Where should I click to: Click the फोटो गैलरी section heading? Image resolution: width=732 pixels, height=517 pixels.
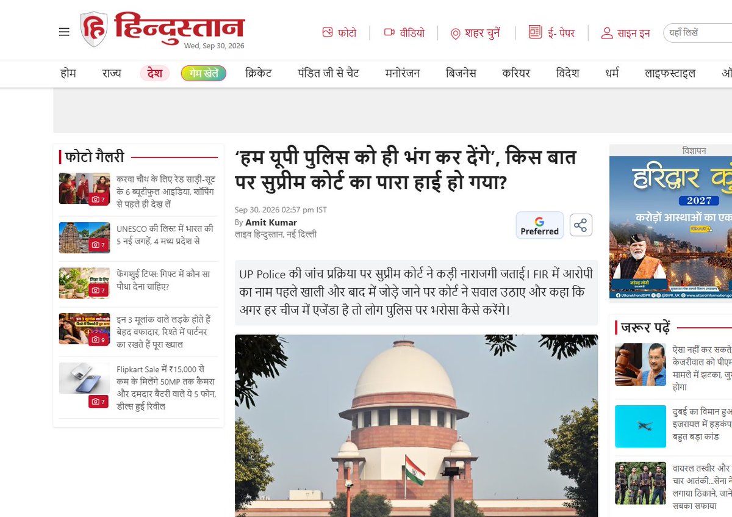pos(95,157)
